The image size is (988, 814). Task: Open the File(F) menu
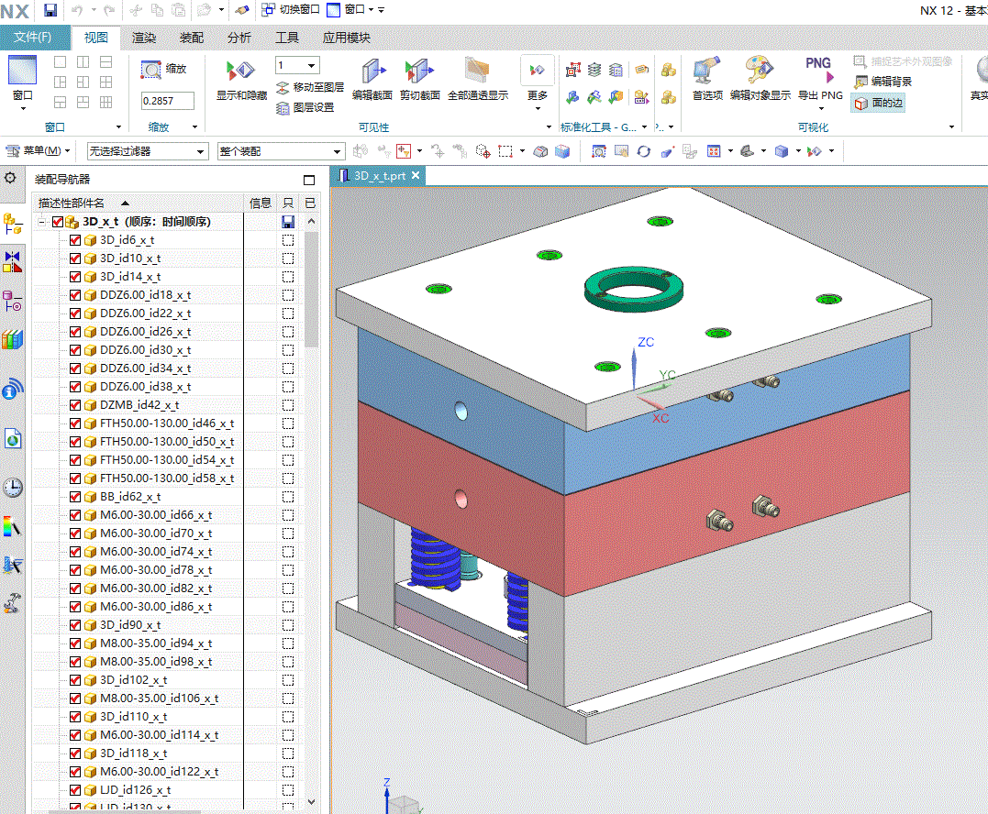(x=33, y=38)
